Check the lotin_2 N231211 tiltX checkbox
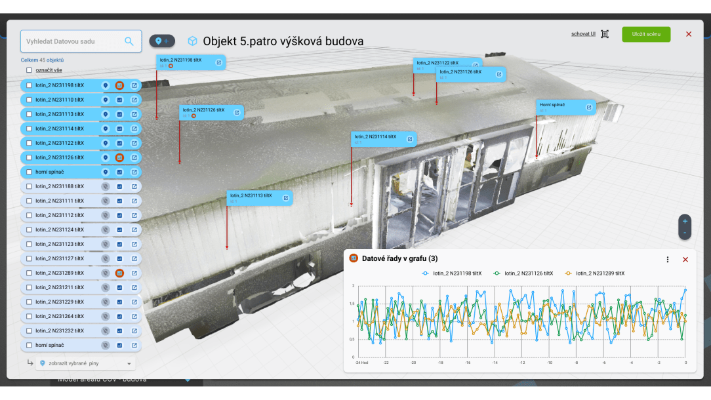Viewport: 711px width, 400px height. pos(29,287)
